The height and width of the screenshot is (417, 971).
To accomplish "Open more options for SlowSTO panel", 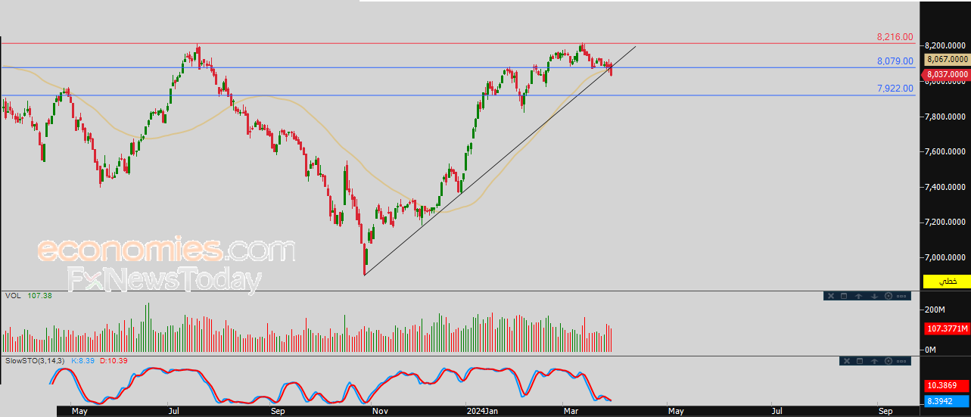I will (x=901, y=361).
